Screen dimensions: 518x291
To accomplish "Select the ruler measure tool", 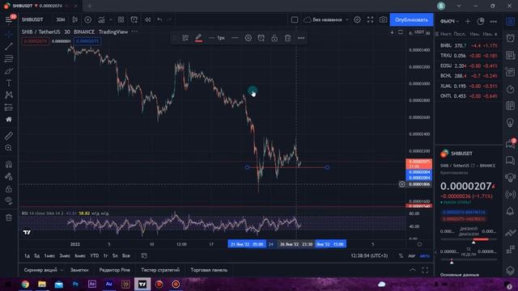I will coord(9,136).
